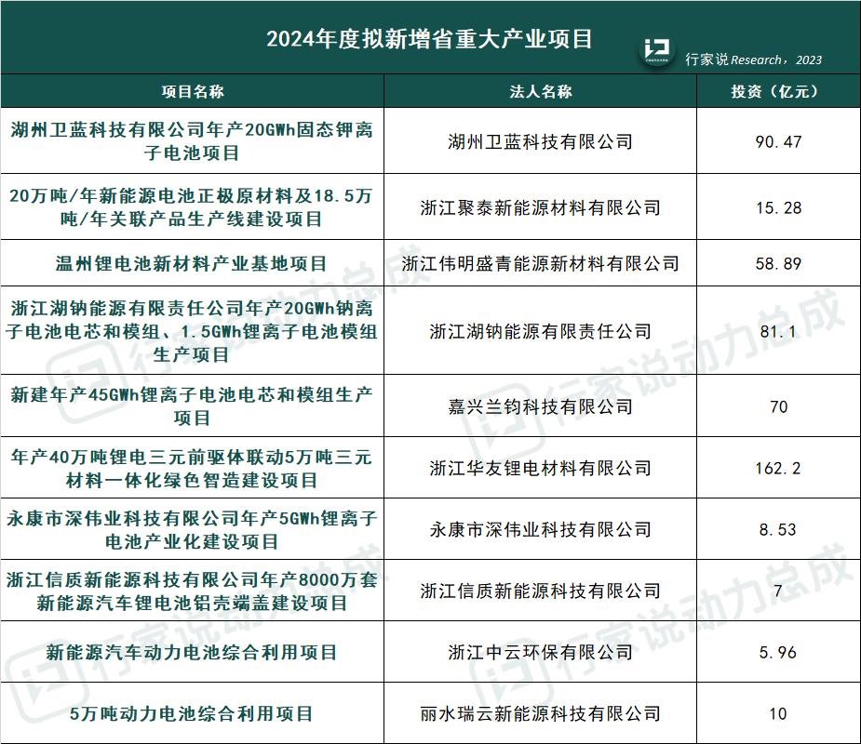The image size is (861, 744).
Task: Click the investment value 7
Action: (778, 591)
